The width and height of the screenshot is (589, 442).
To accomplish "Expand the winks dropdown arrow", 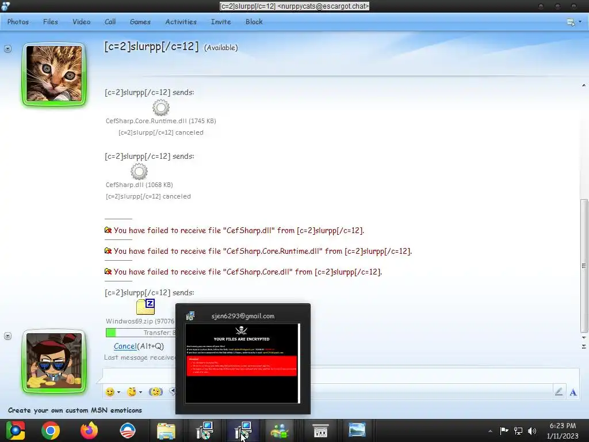I will 140,392.
